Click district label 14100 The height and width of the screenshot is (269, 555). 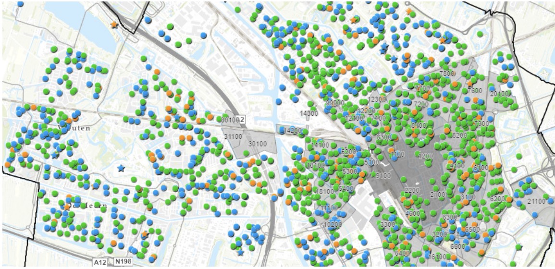tap(321, 145)
